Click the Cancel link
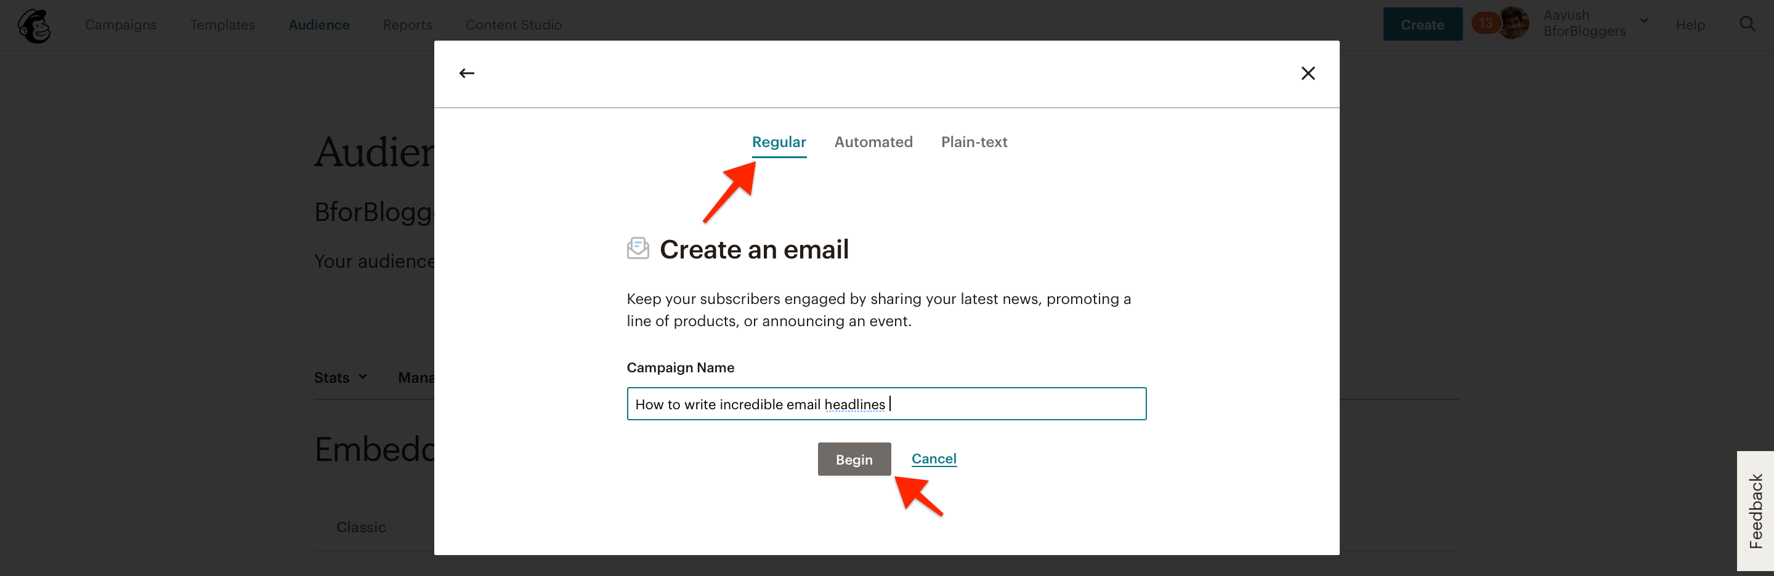The image size is (1774, 576). (934, 458)
